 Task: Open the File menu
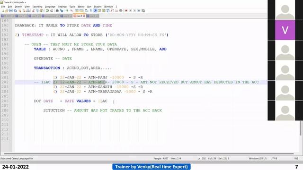(x=3, y=7)
